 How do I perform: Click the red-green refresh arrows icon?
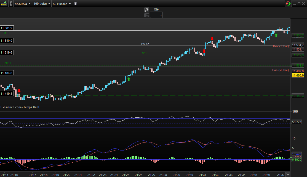tap(288, 4)
